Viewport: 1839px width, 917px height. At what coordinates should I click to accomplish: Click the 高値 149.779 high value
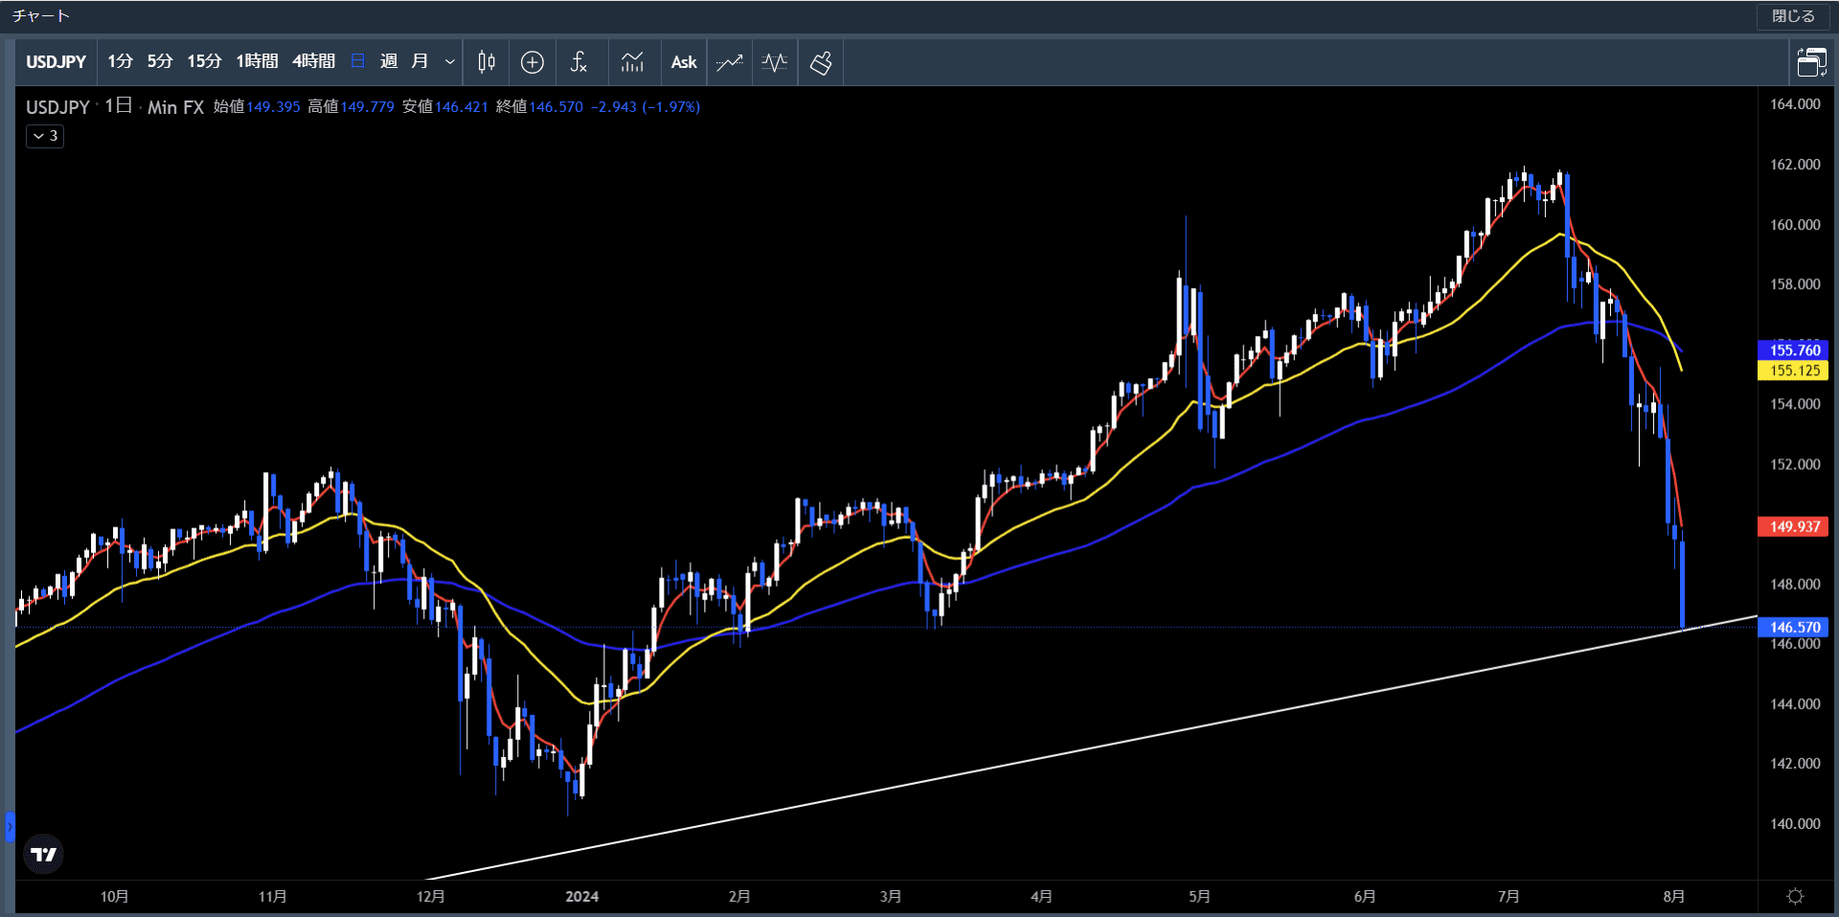click(351, 107)
